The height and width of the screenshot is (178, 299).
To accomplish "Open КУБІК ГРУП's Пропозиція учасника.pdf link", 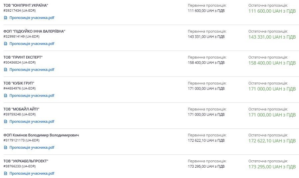I will click(32, 95).
